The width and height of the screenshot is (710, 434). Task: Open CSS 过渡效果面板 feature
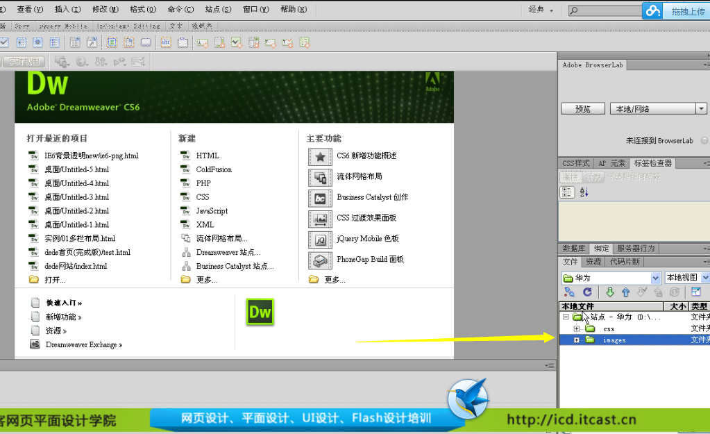click(x=366, y=217)
